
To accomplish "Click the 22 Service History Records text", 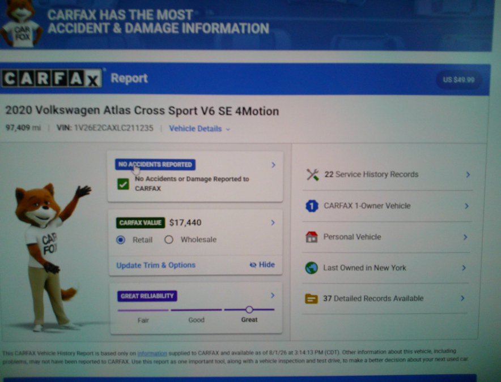I will tap(371, 174).
